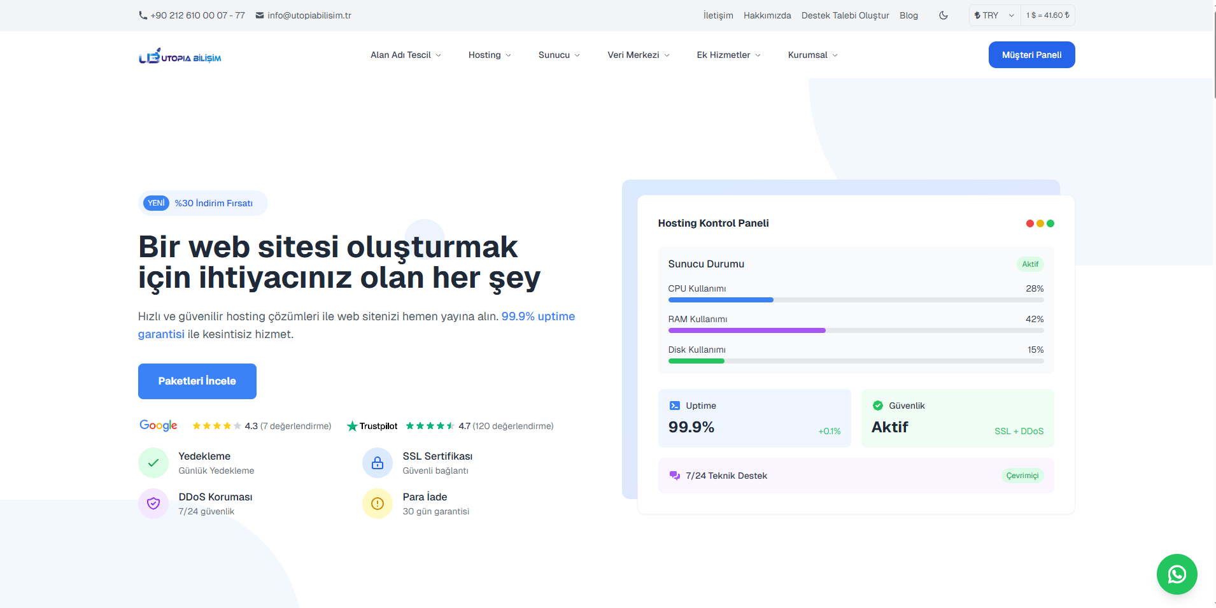The image size is (1216, 608).
Task: Click the Müşteri Paneli button
Action: (x=1031, y=55)
